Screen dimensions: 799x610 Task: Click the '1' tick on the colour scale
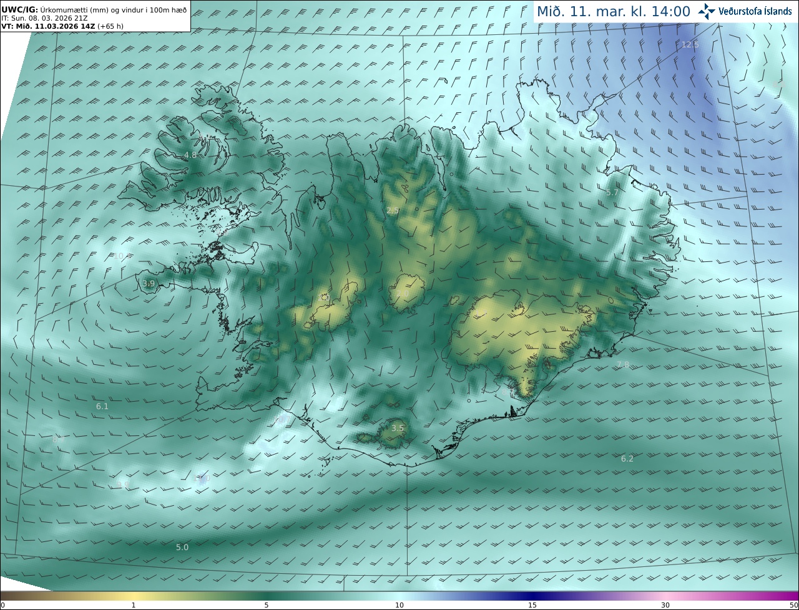(x=134, y=605)
